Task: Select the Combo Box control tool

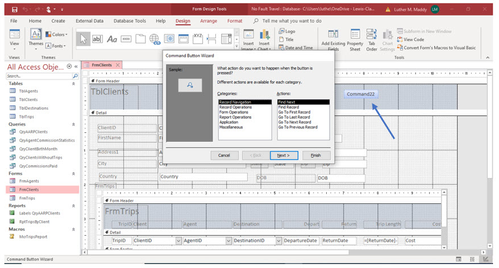Action: click(226, 39)
